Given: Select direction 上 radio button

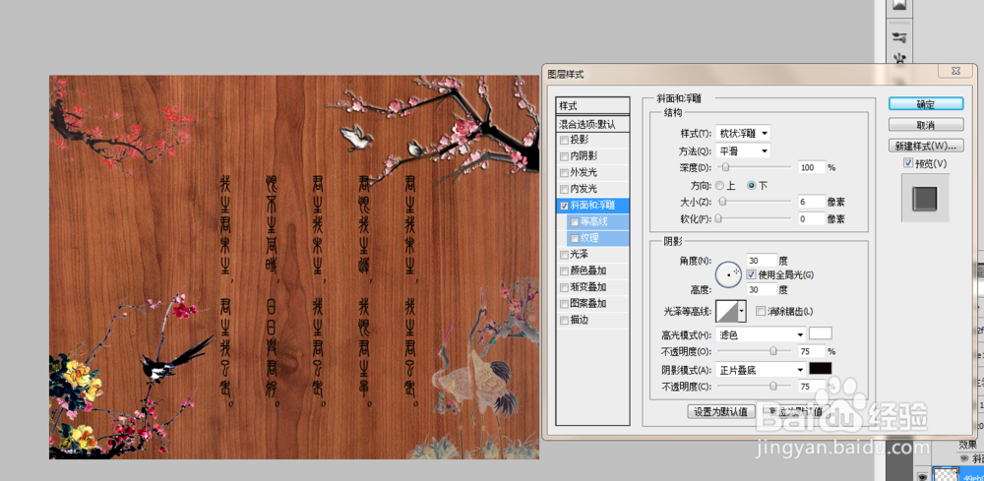Looking at the screenshot, I should click(721, 186).
